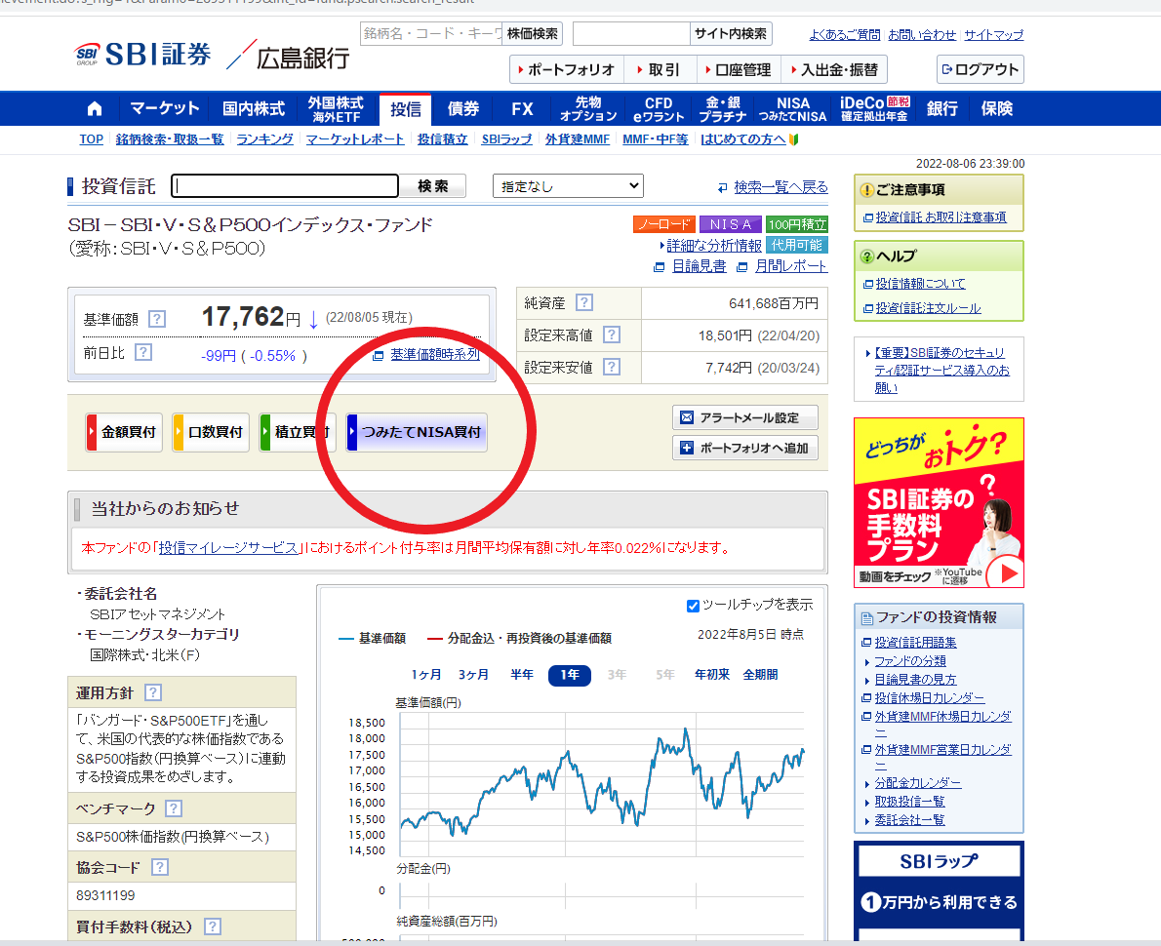Click the SBIラップ banner
This screenshot has width=1161, height=946.
click(x=939, y=892)
